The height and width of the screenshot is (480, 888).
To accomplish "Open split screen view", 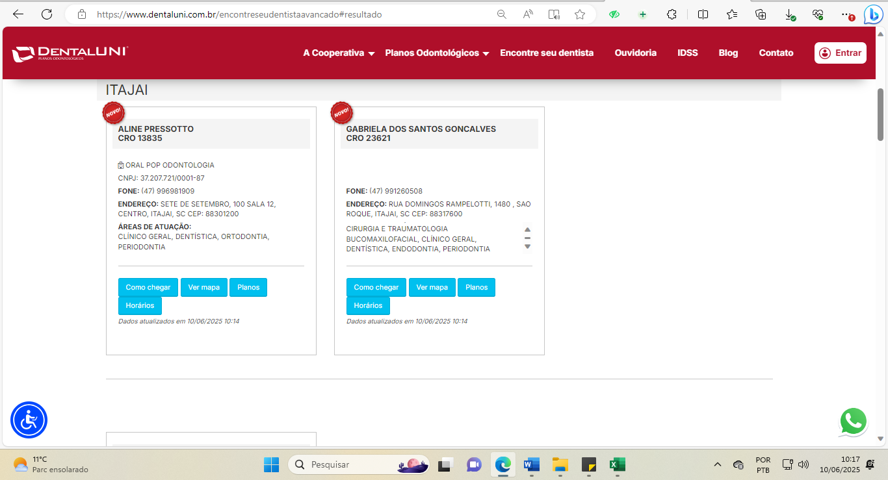I will 703,14.
